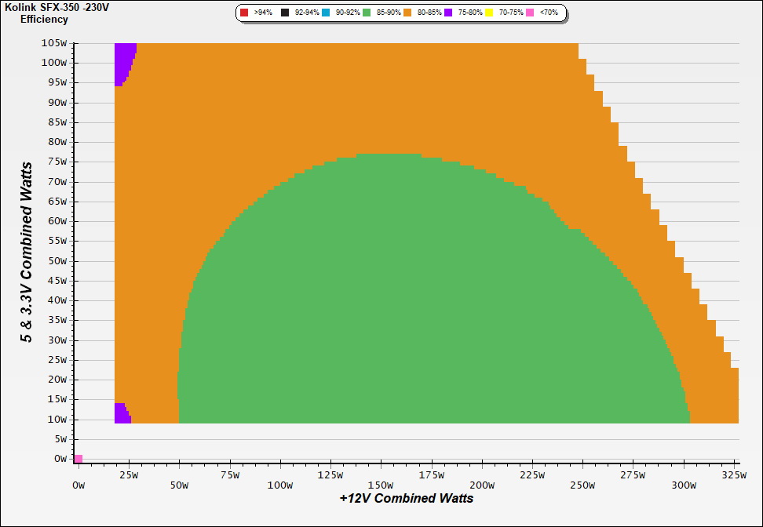763x527 pixels.
Task: Click the green 85-90% legend swatch
Action: pyautogui.click(x=367, y=13)
